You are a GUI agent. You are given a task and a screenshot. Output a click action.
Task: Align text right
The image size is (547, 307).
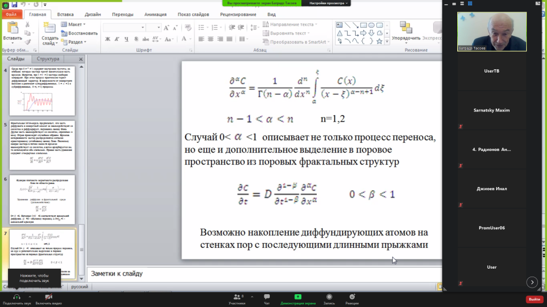pyautogui.click(x=220, y=39)
